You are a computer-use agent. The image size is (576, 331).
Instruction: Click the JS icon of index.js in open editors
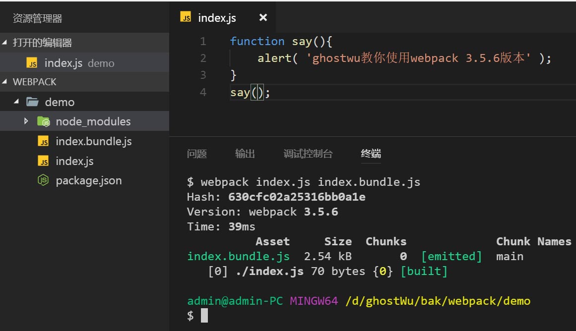(32, 63)
